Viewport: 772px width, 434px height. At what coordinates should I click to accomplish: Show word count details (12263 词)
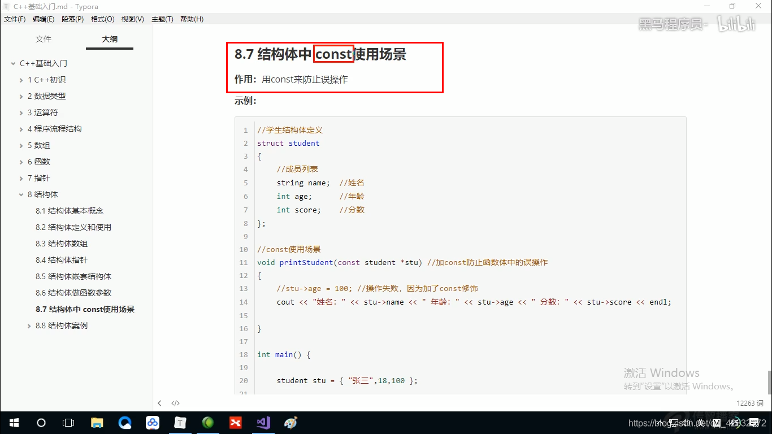(749, 403)
